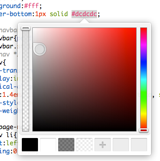Click the checkered opacity slider track
The image size is (160, 161).
[x=26, y=79]
